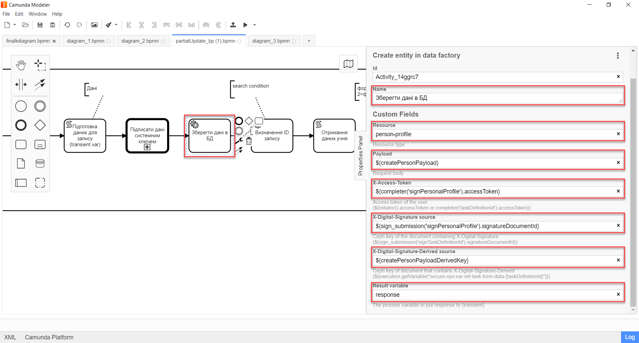
Task: Activate the global connect tool
Action: (40, 84)
